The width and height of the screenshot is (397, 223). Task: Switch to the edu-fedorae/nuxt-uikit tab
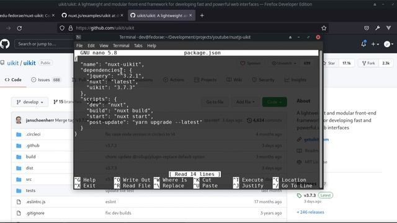click(27, 15)
